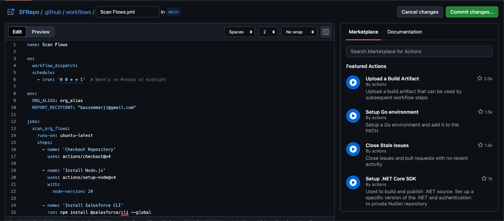Star the Upload a Build Artifact action
The image size is (504, 221).
tap(480, 78)
